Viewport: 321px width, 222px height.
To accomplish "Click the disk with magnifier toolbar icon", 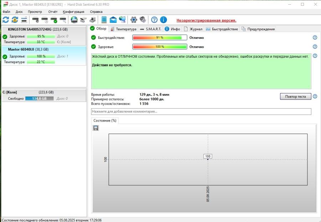I will click(x=63, y=20).
